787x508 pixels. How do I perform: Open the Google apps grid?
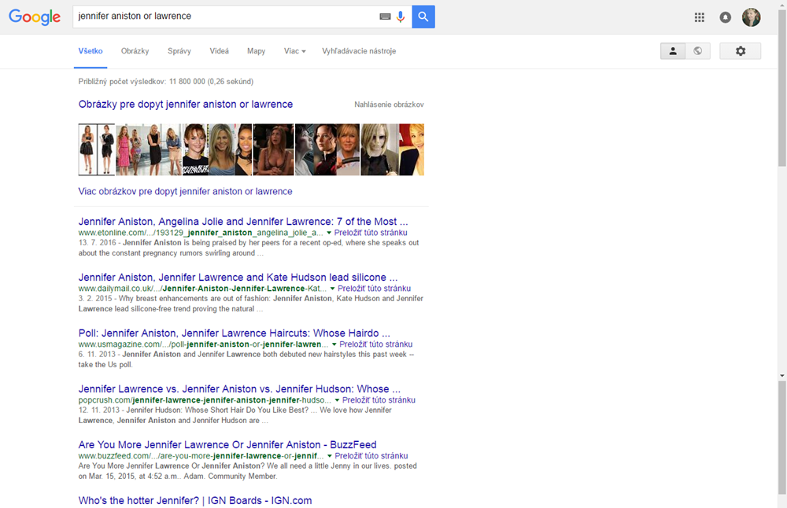(x=699, y=17)
